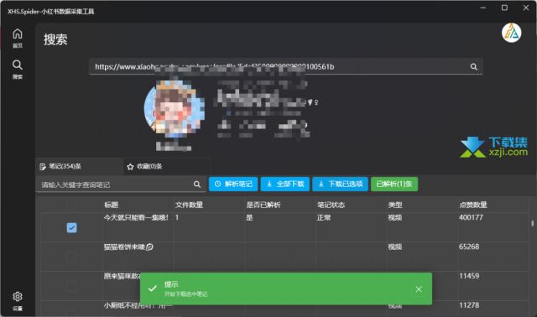The image size is (537, 317).
Task: Close the green 提示 notification
Action: click(x=419, y=289)
